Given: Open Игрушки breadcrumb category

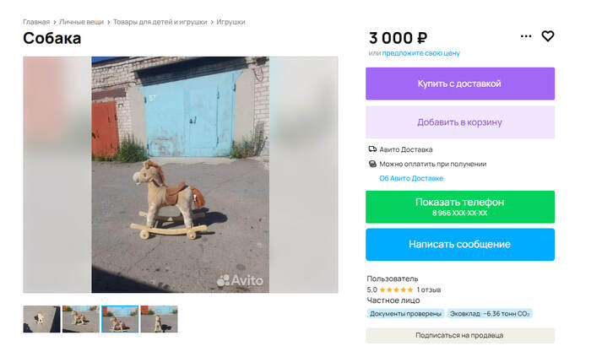Looking at the screenshot, I should pyautogui.click(x=230, y=21).
